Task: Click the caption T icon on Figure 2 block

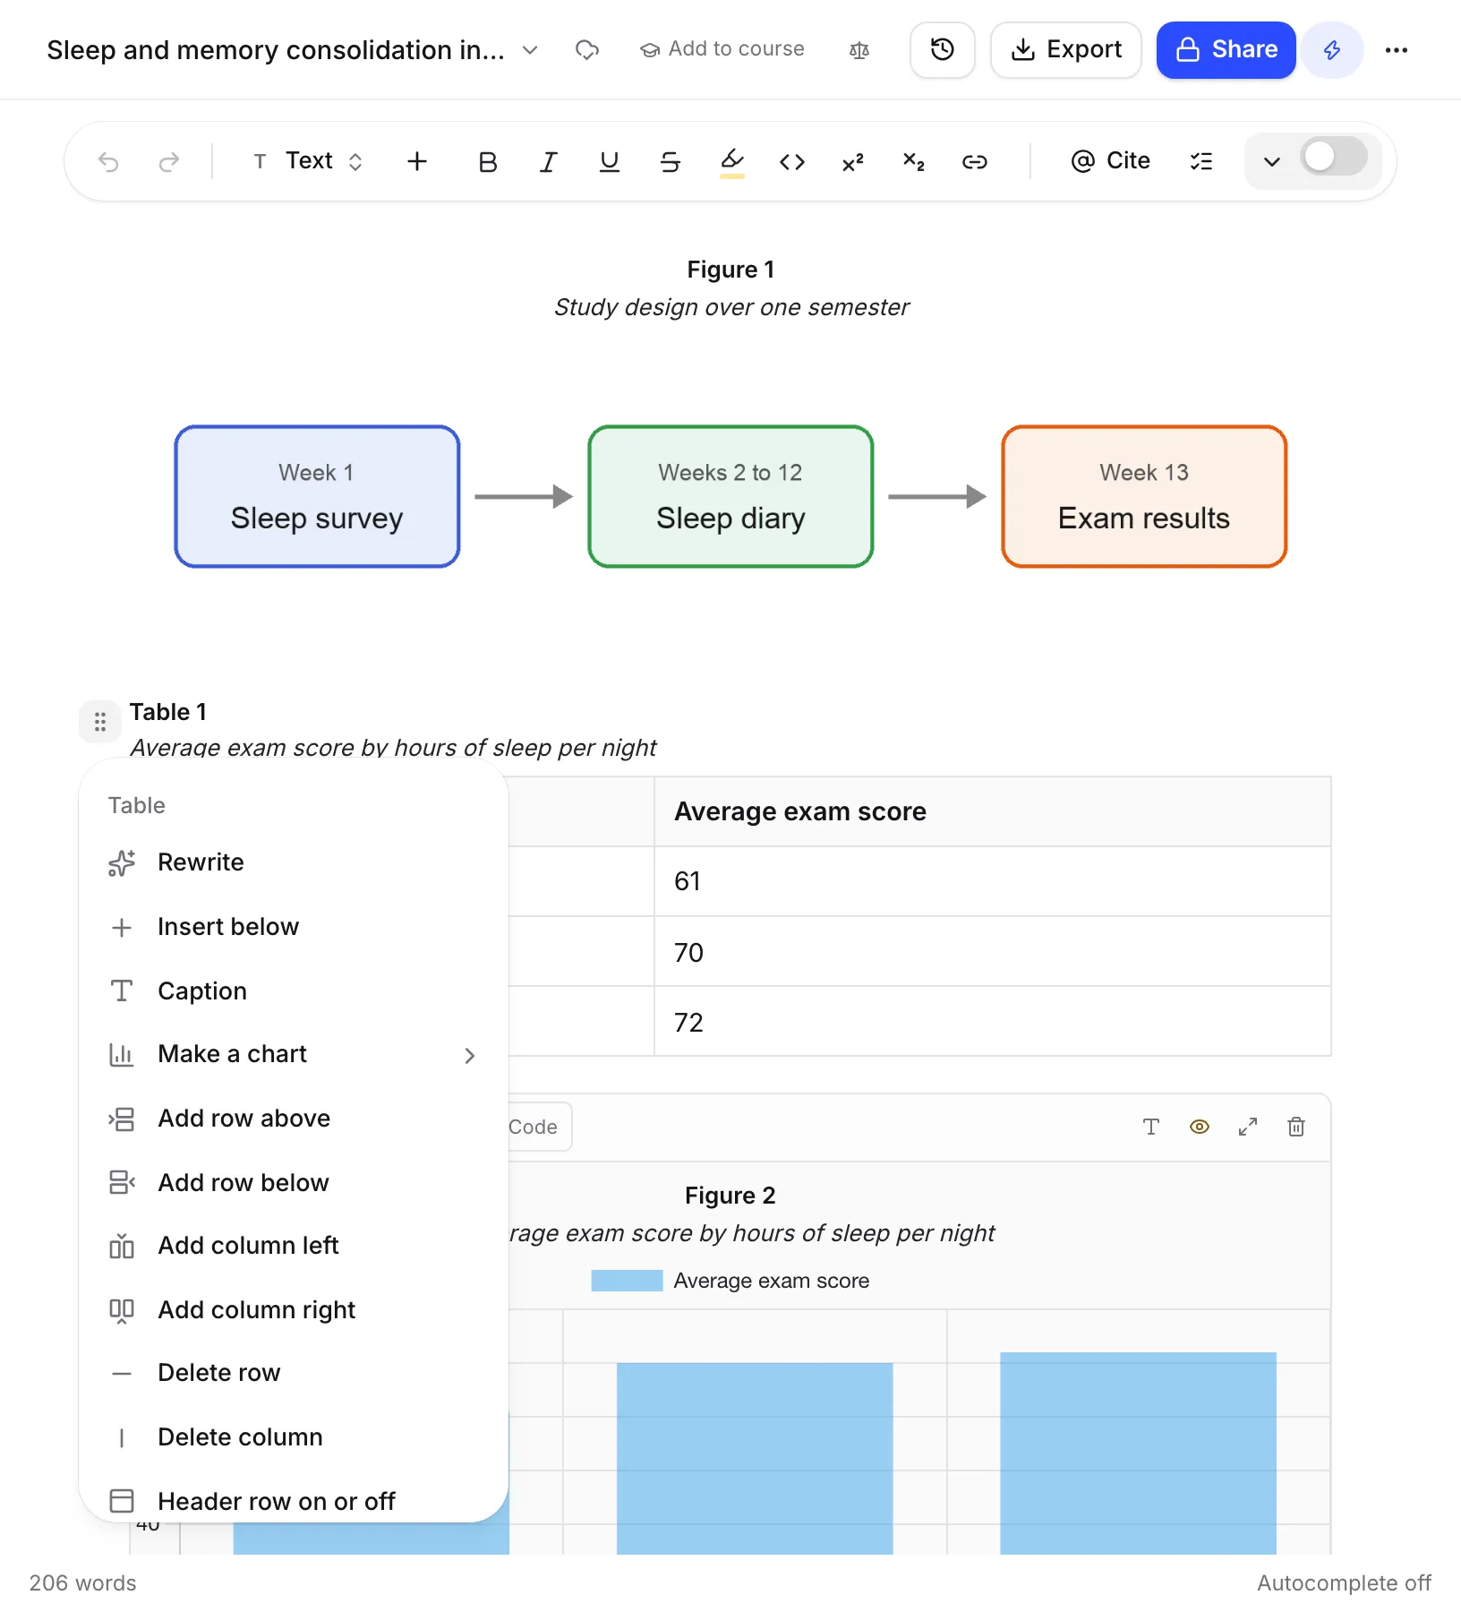Action: point(1151,1127)
